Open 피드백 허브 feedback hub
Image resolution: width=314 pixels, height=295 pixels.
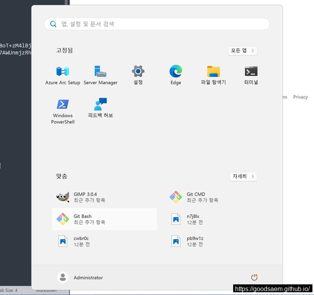[x=100, y=109]
